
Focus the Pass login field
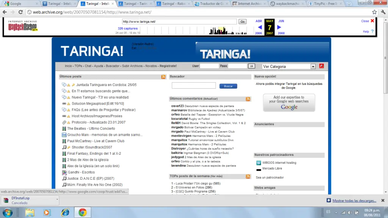(x=237, y=66)
